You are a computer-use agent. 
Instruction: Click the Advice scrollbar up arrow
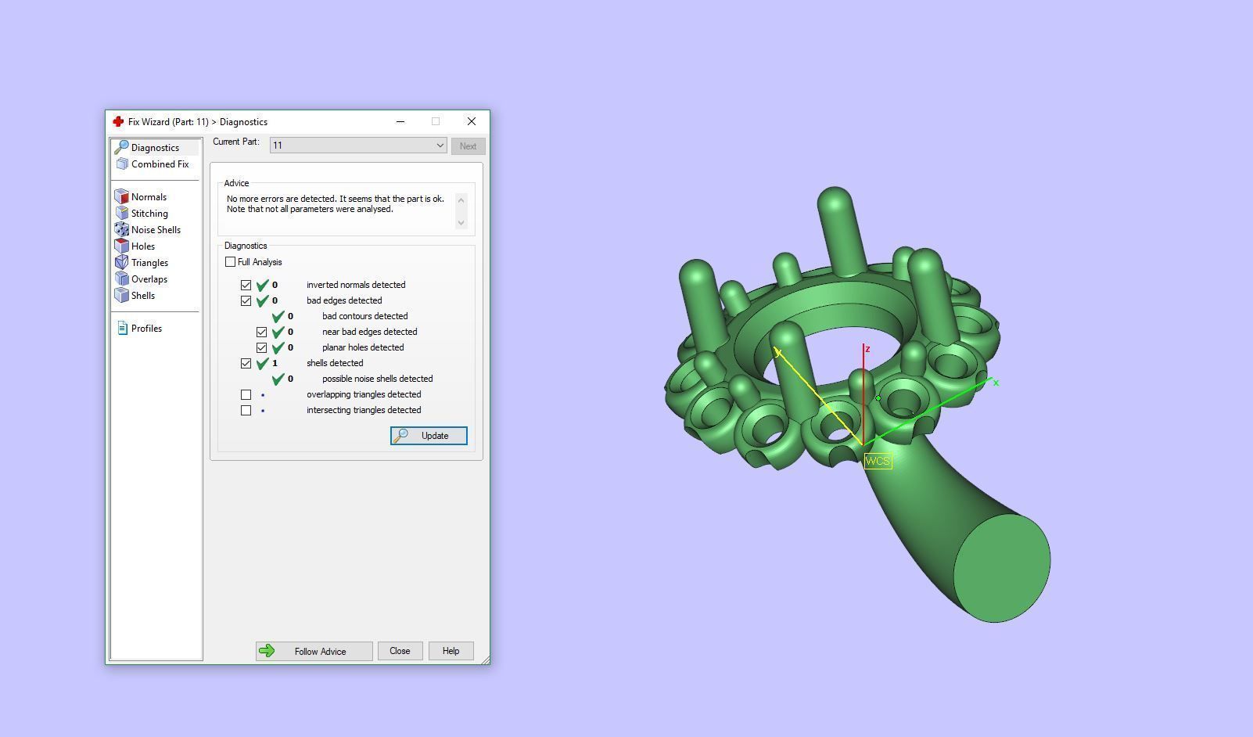[x=461, y=200]
